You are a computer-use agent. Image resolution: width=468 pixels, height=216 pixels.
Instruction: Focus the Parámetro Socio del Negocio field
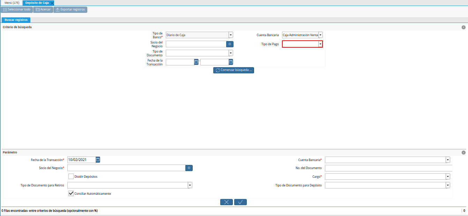point(126,168)
